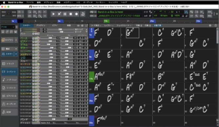Expand the Layout (構成) dropdown arrow
This screenshot has width=219, height=127.
point(16,49)
